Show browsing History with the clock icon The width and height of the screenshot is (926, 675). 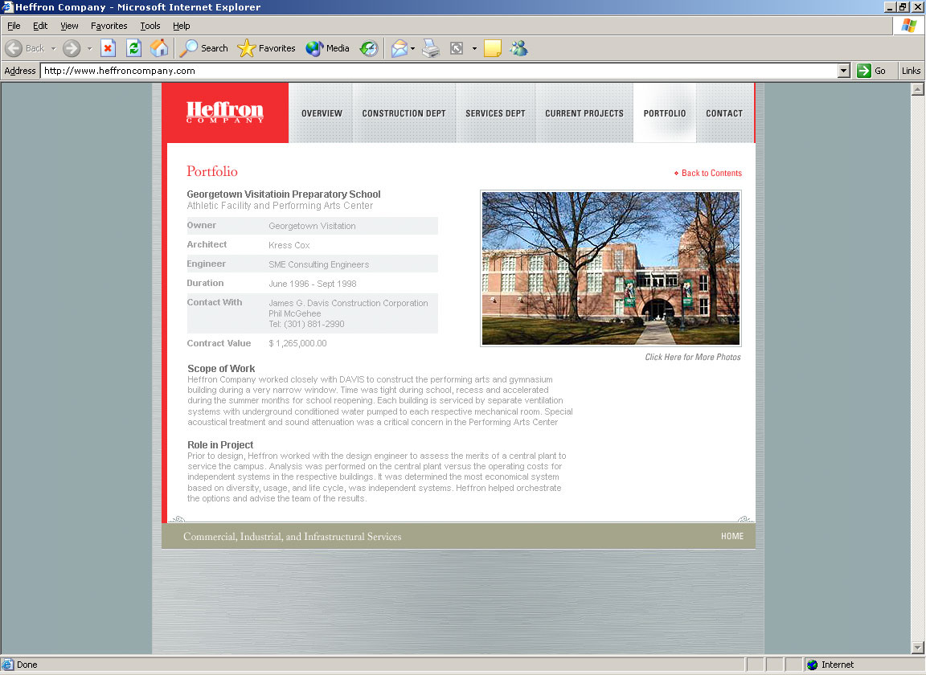pos(368,48)
